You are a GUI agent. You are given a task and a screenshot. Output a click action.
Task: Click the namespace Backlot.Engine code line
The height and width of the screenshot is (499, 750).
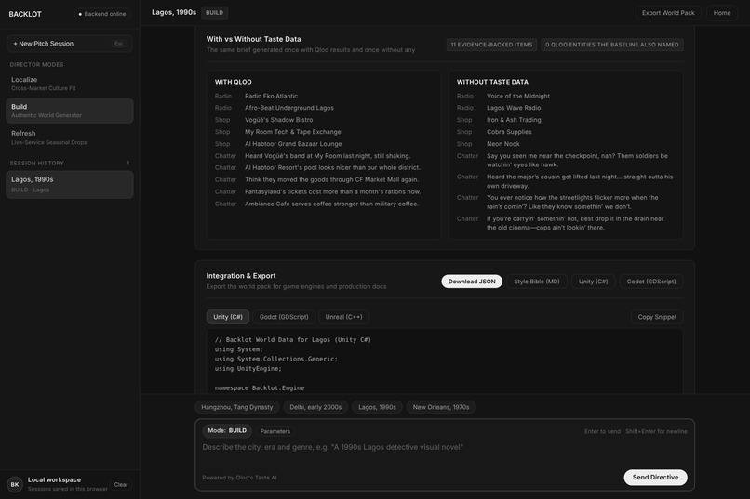click(x=260, y=388)
